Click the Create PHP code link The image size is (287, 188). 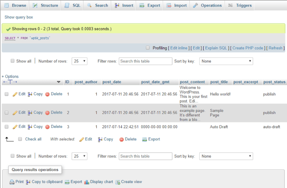pos(248,48)
